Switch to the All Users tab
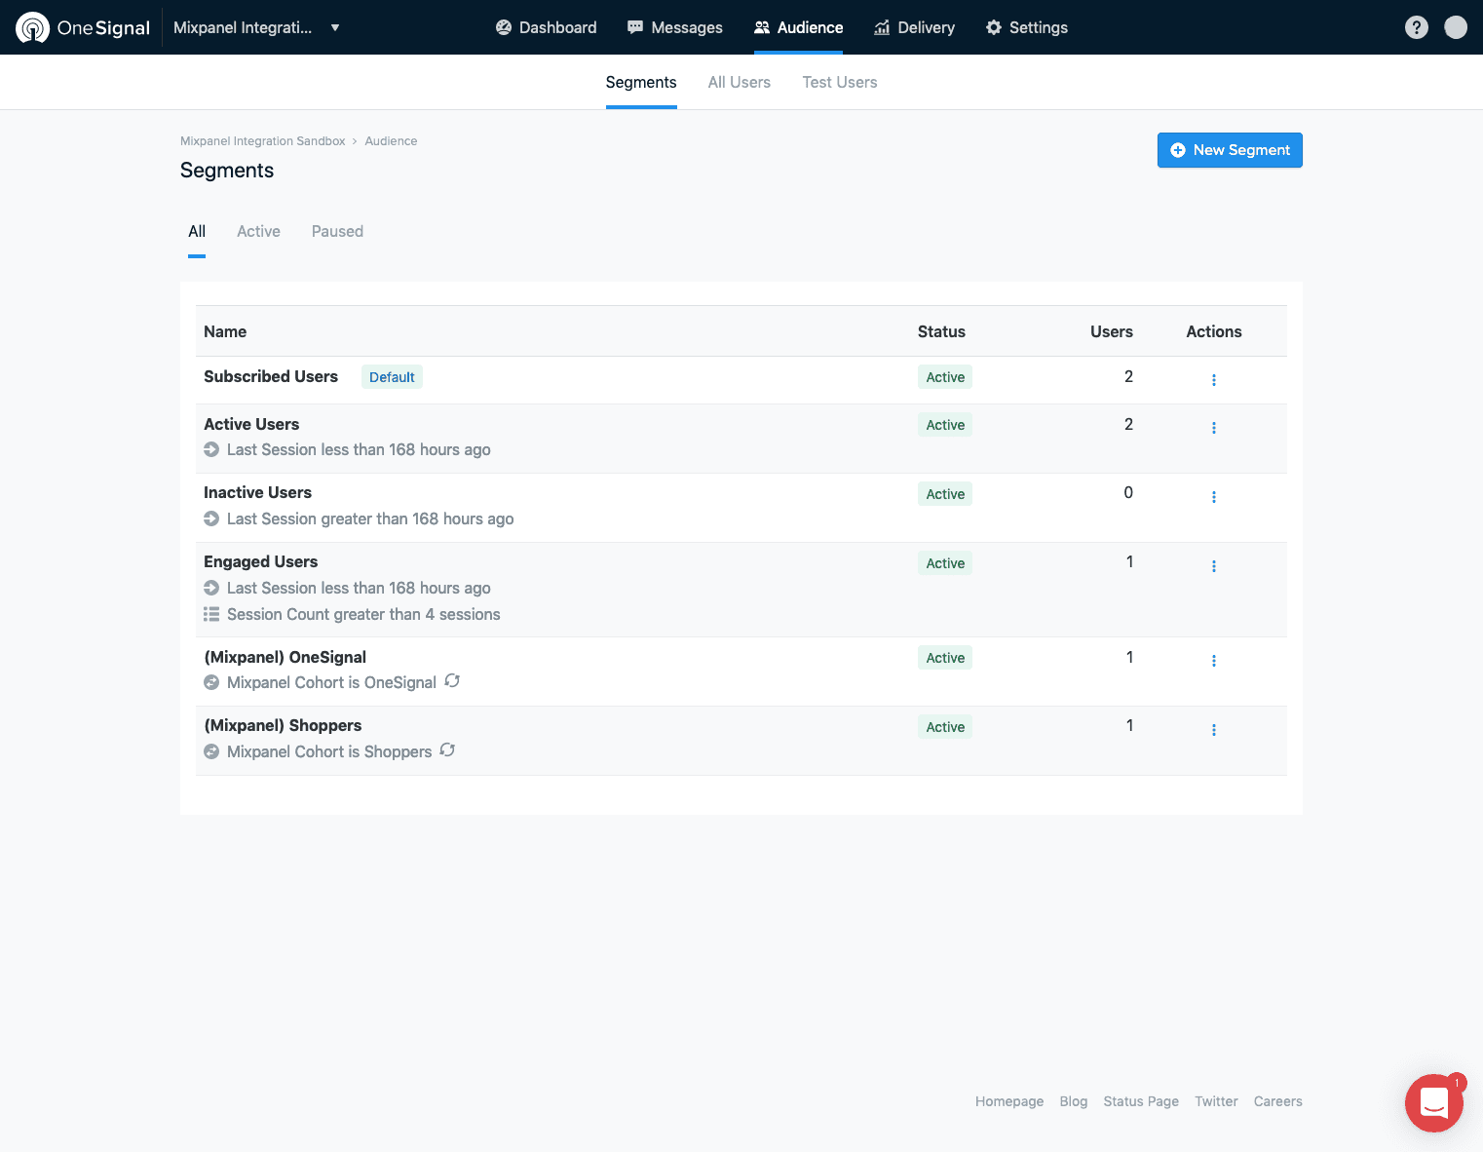 [739, 82]
